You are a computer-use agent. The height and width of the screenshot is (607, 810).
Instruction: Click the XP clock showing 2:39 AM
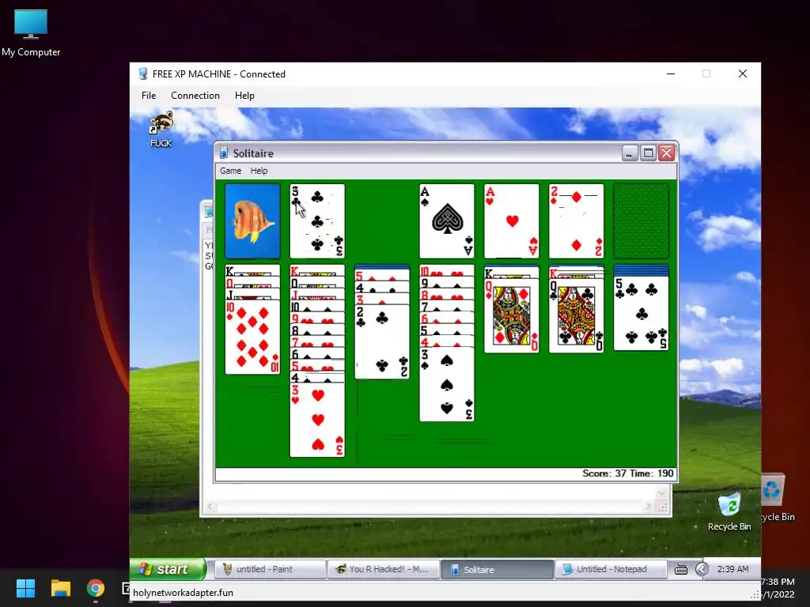click(732, 569)
